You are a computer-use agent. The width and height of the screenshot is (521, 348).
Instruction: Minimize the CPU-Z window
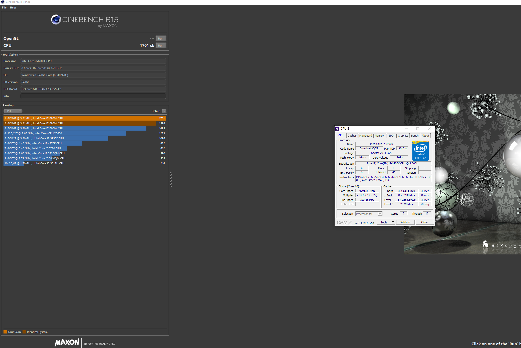[x=406, y=129]
